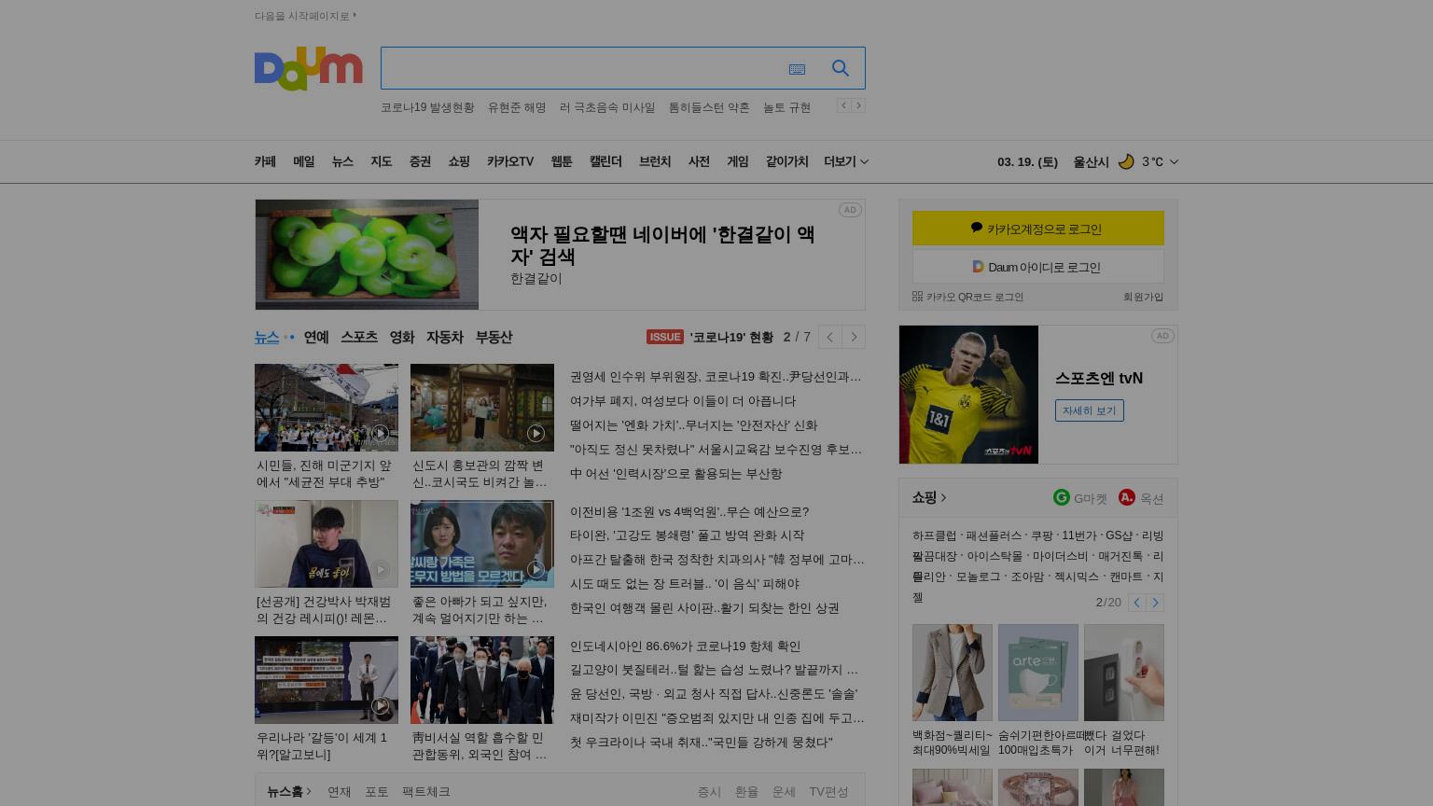
Task: Open the 팩트체크 link
Action: tap(425, 791)
